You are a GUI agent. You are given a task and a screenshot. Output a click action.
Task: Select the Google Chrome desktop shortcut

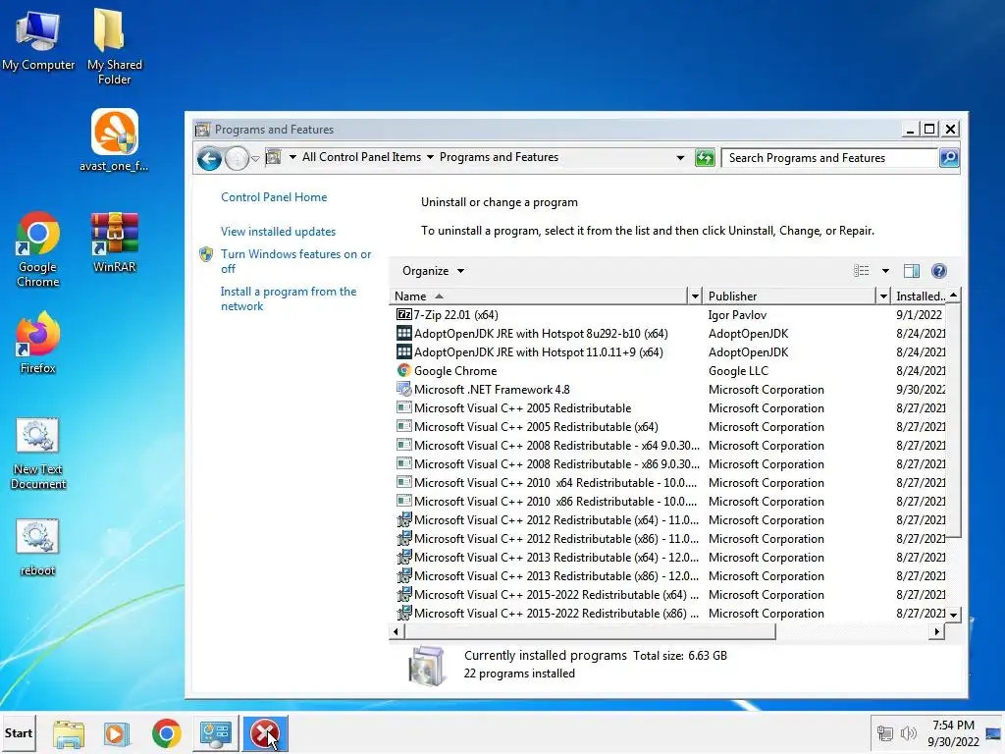click(x=38, y=249)
